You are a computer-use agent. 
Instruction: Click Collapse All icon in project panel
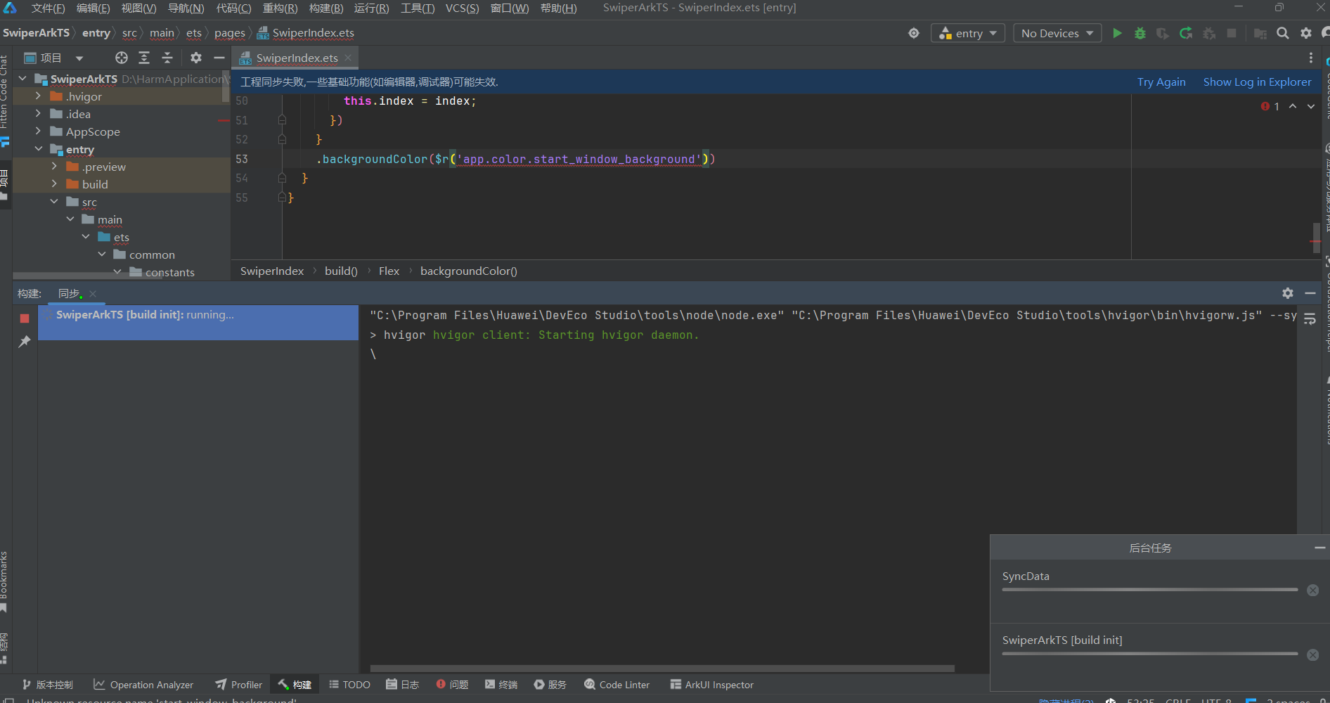[167, 58]
